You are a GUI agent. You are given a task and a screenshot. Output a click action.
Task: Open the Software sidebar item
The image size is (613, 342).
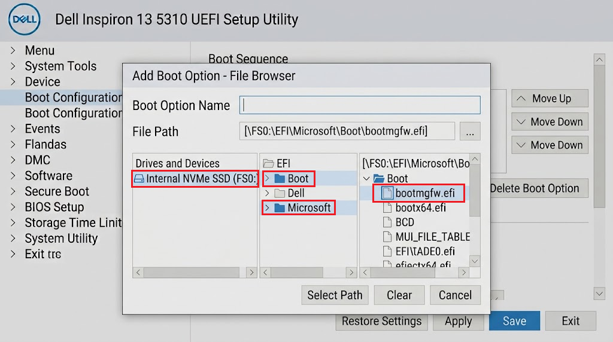[48, 176]
